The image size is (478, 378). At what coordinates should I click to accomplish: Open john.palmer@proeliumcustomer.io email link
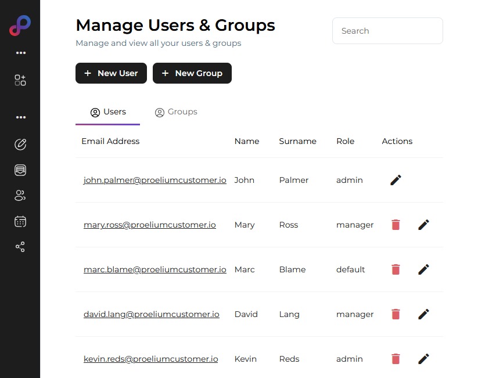(x=154, y=180)
